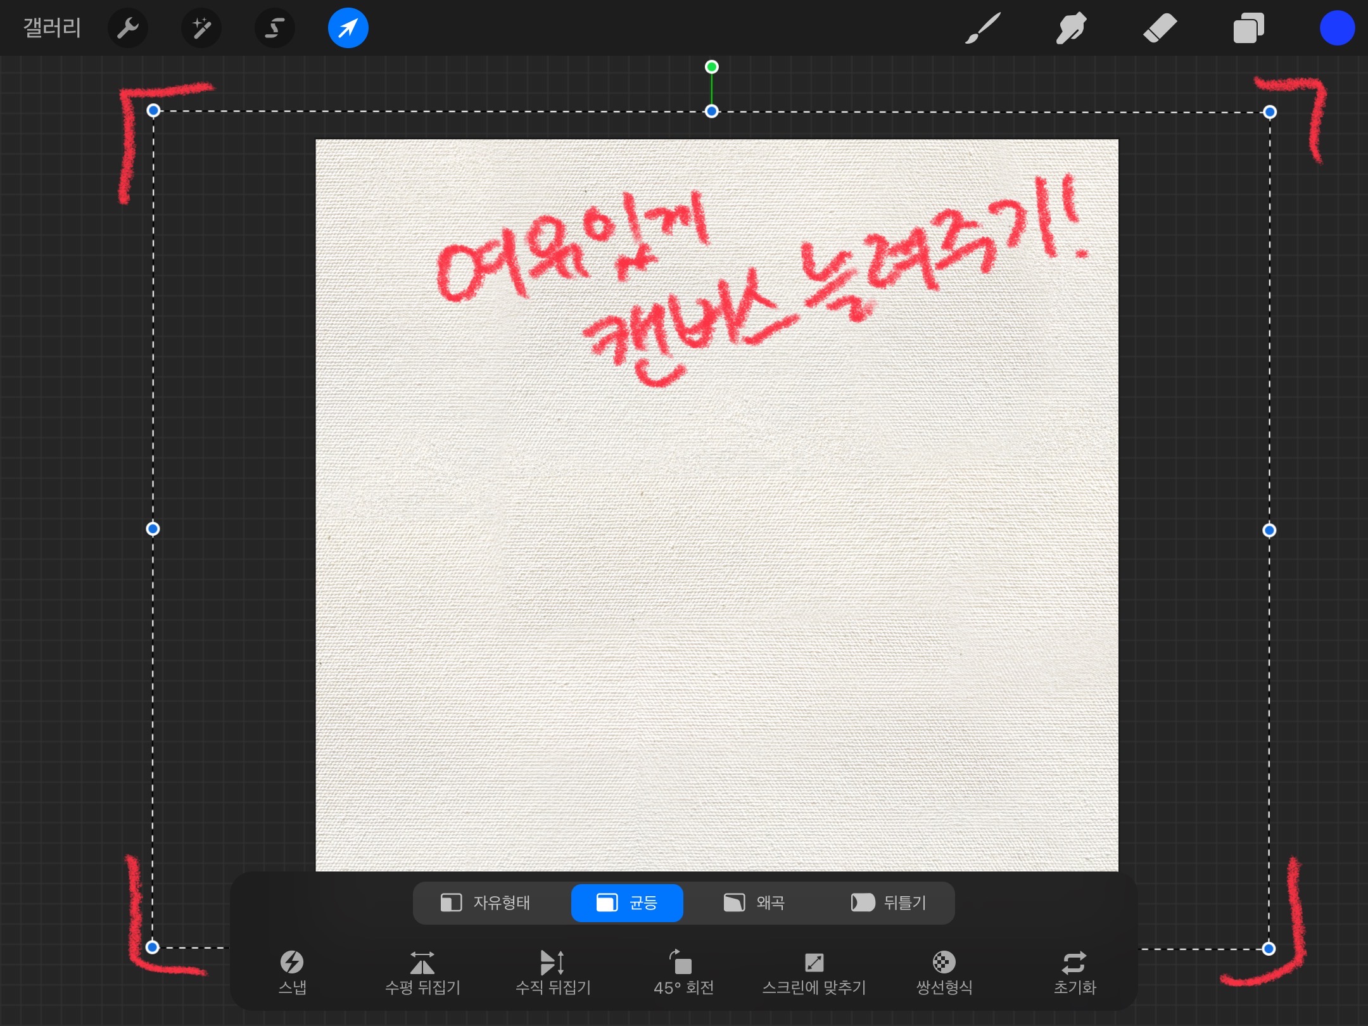Image resolution: width=1368 pixels, height=1026 pixels.
Task: Select the 균등 uniform transform mode
Action: tap(627, 902)
